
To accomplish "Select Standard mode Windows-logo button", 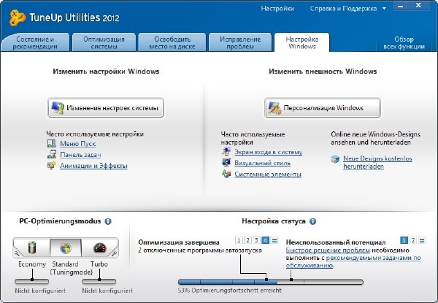I will (x=66, y=248).
